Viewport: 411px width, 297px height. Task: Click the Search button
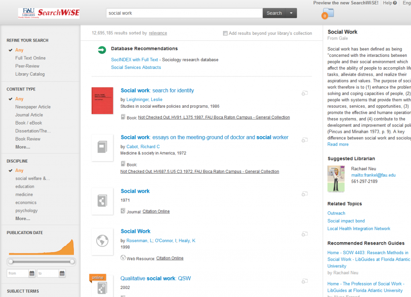click(274, 13)
